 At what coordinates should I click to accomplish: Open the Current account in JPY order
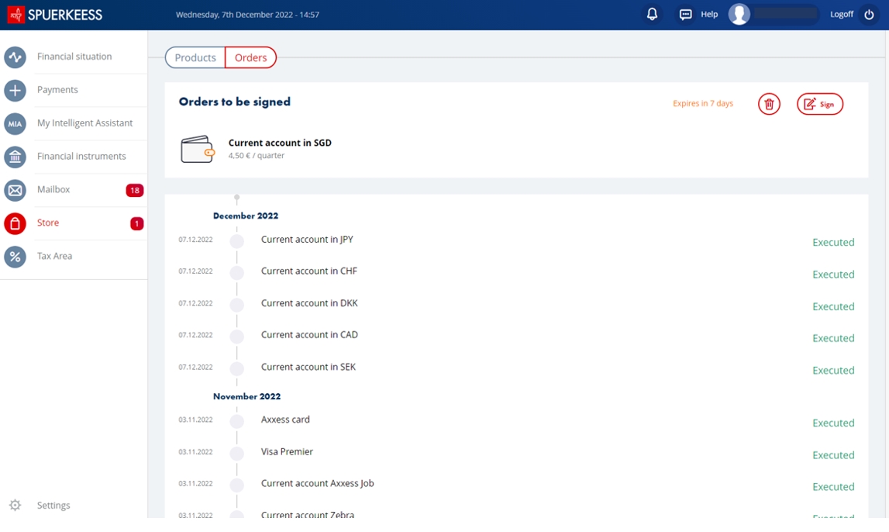[x=307, y=240]
